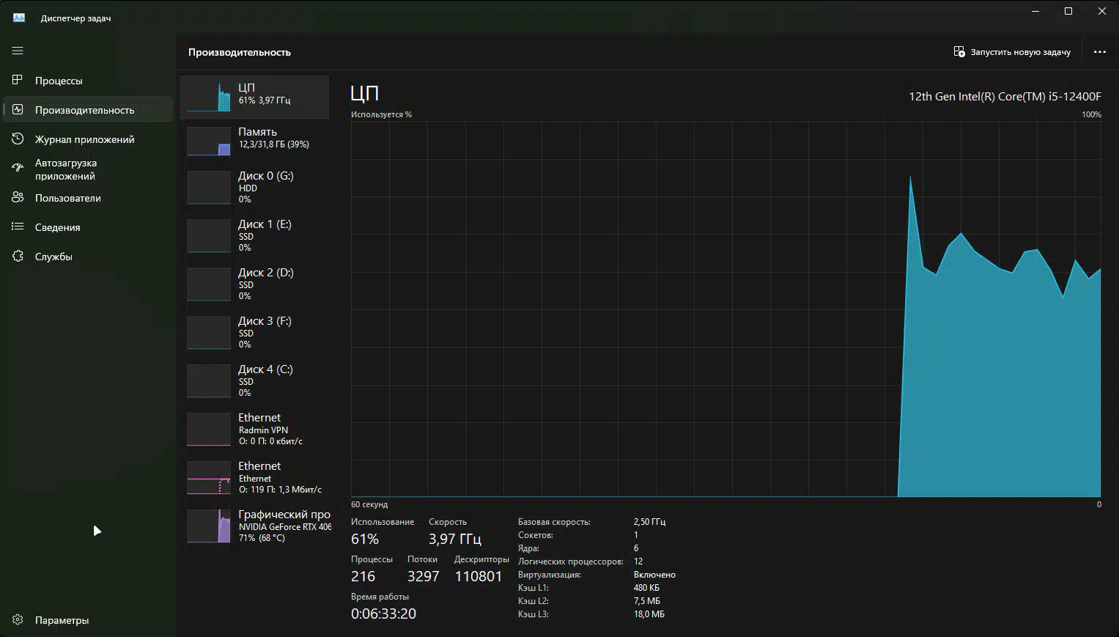The image size is (1119, 637).
Task: Click the Журнал приложений history icon
Action: click(18, 139)
